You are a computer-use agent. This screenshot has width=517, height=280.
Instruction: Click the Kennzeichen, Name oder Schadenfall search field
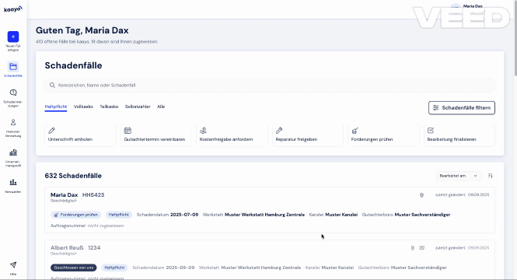click(270, 85)
